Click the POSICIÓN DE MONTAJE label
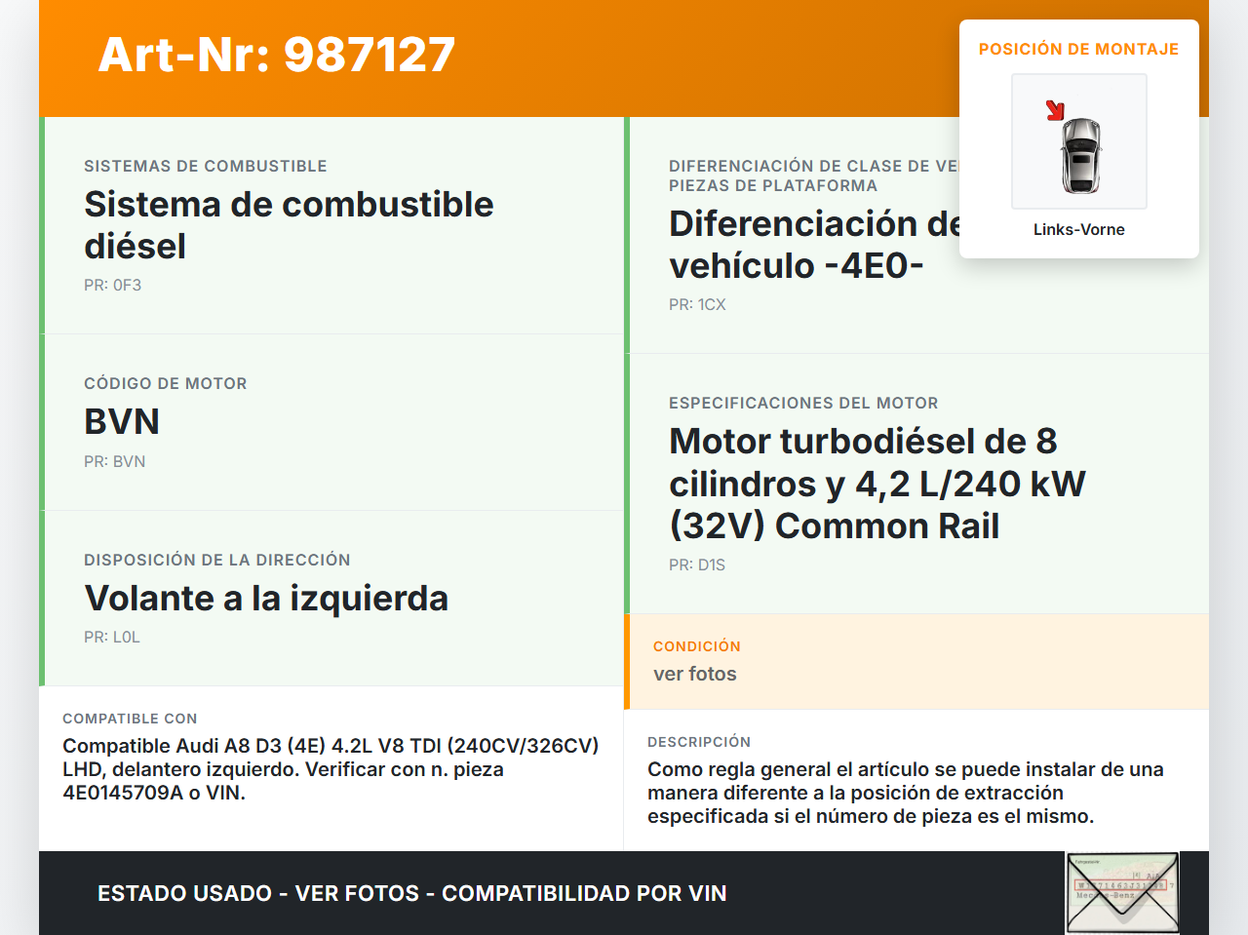Viewport: 1248px width, 935px height. 1079,49
